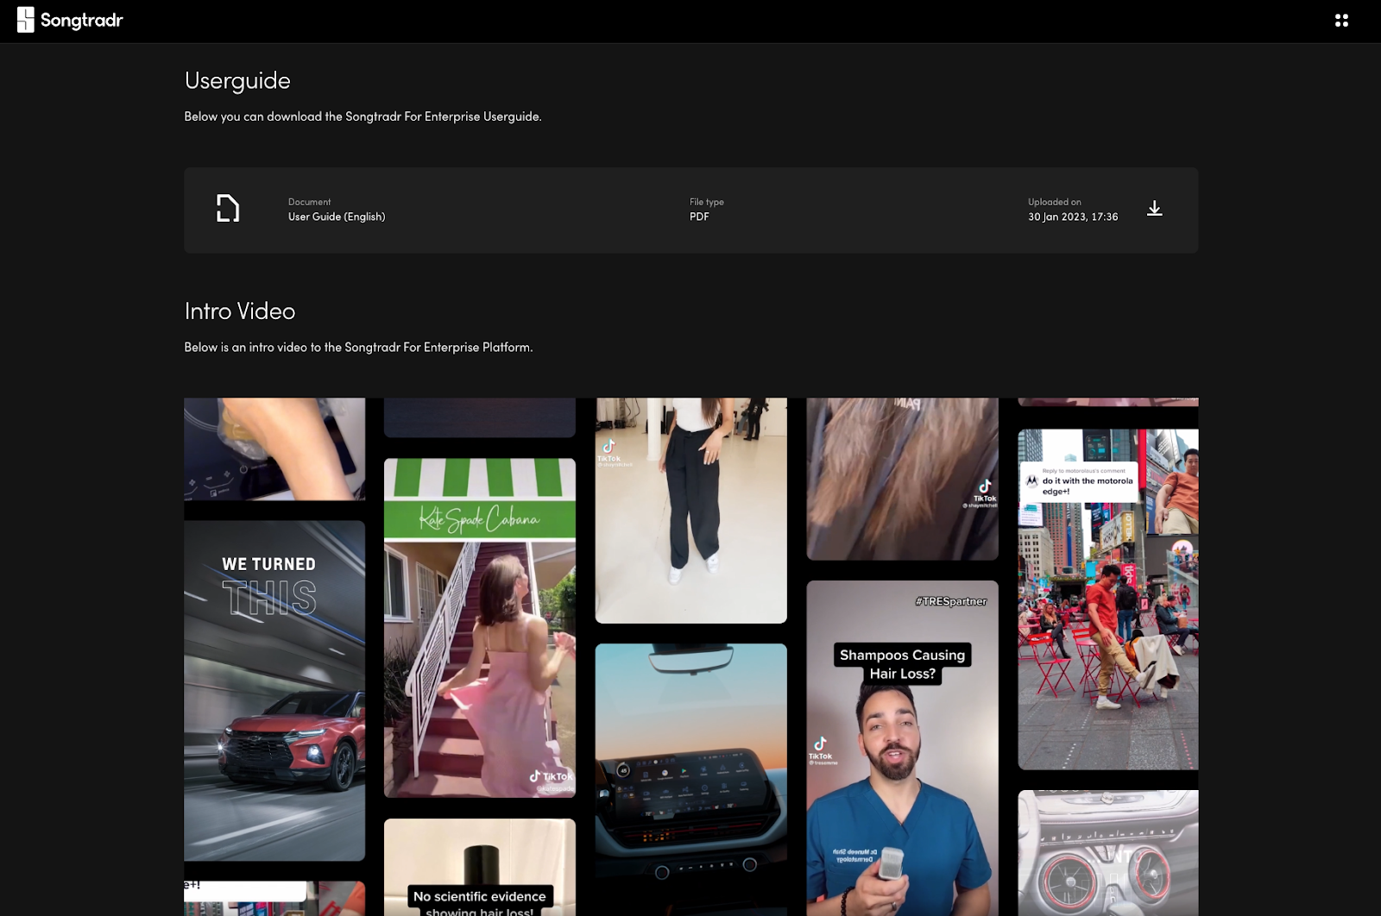Click the intro video description text
The height and width of the screenshot is (916, 1381).
(x=358, y=347)
